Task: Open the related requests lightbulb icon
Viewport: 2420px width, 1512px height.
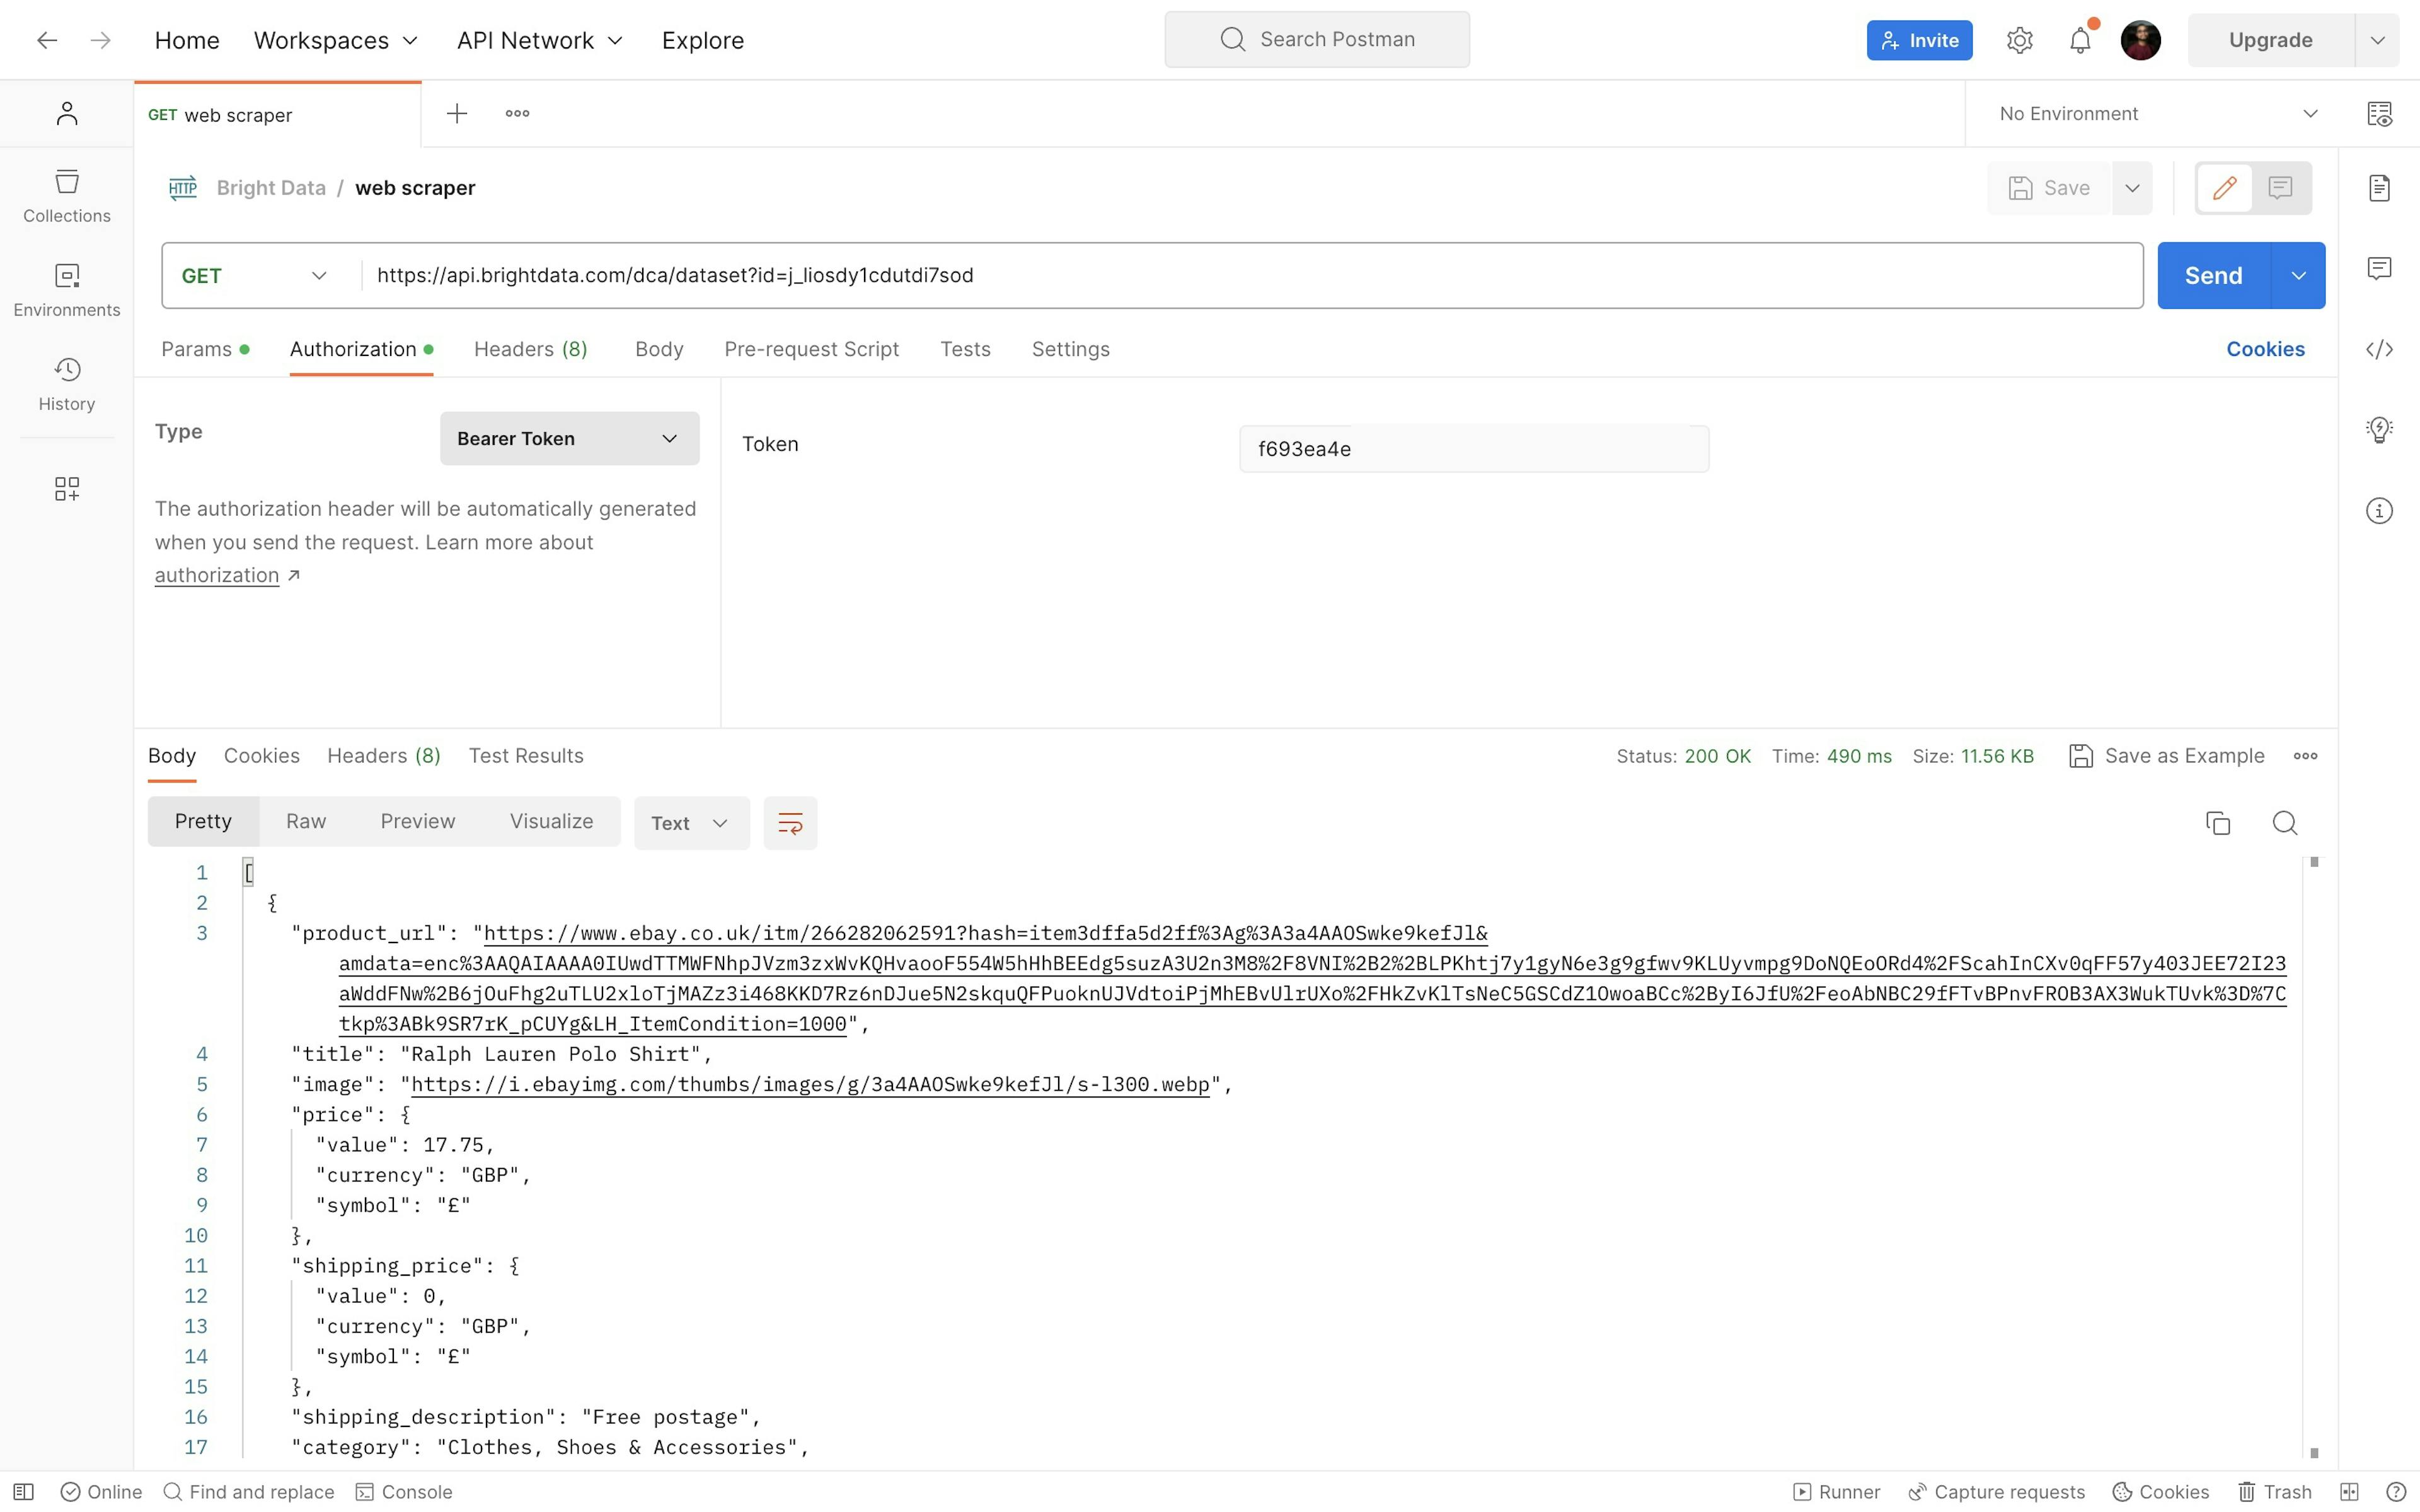Action: point(2379,430)
